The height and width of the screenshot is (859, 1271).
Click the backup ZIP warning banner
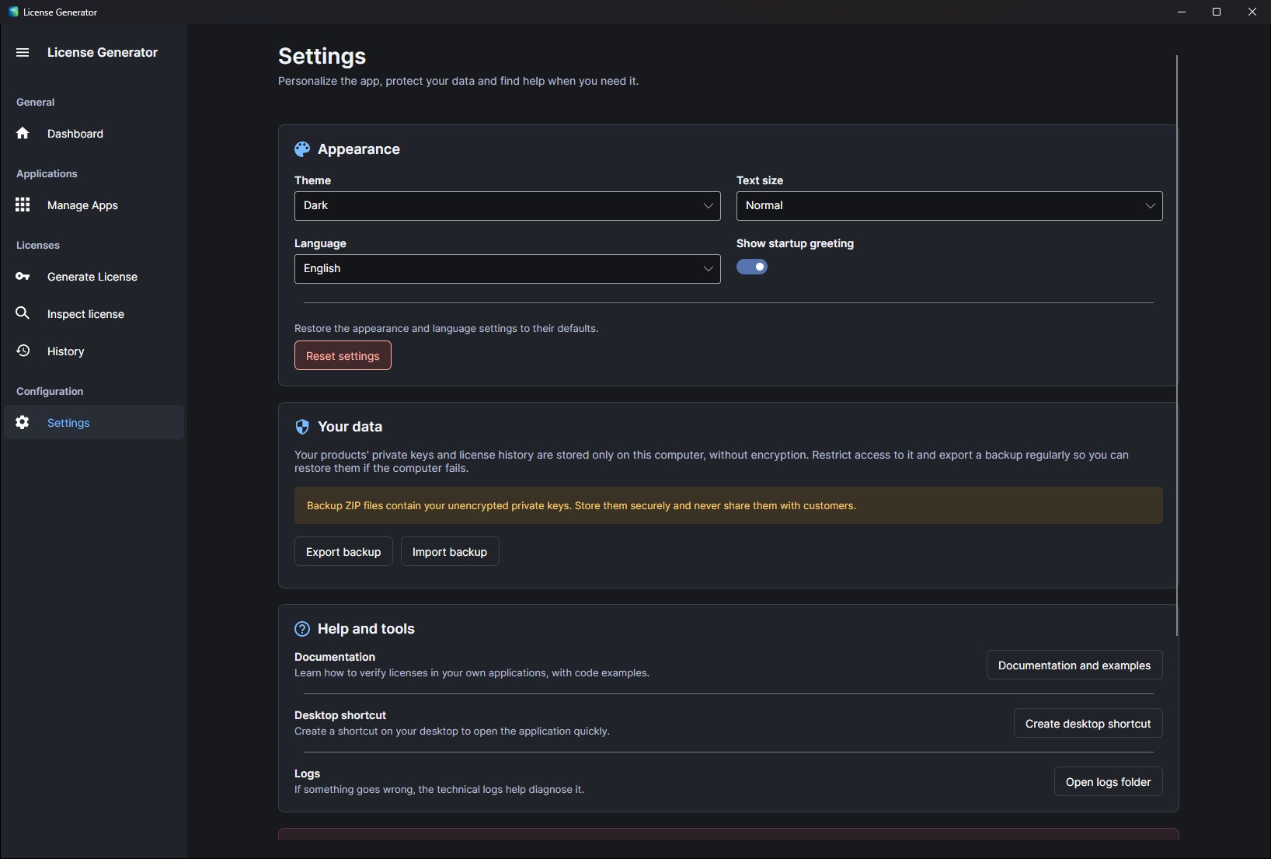click(729, 505)
